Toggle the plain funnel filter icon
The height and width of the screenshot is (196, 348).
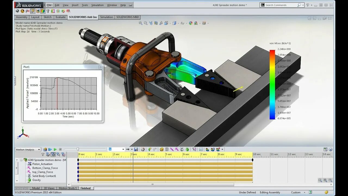pyautogui.click(x=43, y=154)
